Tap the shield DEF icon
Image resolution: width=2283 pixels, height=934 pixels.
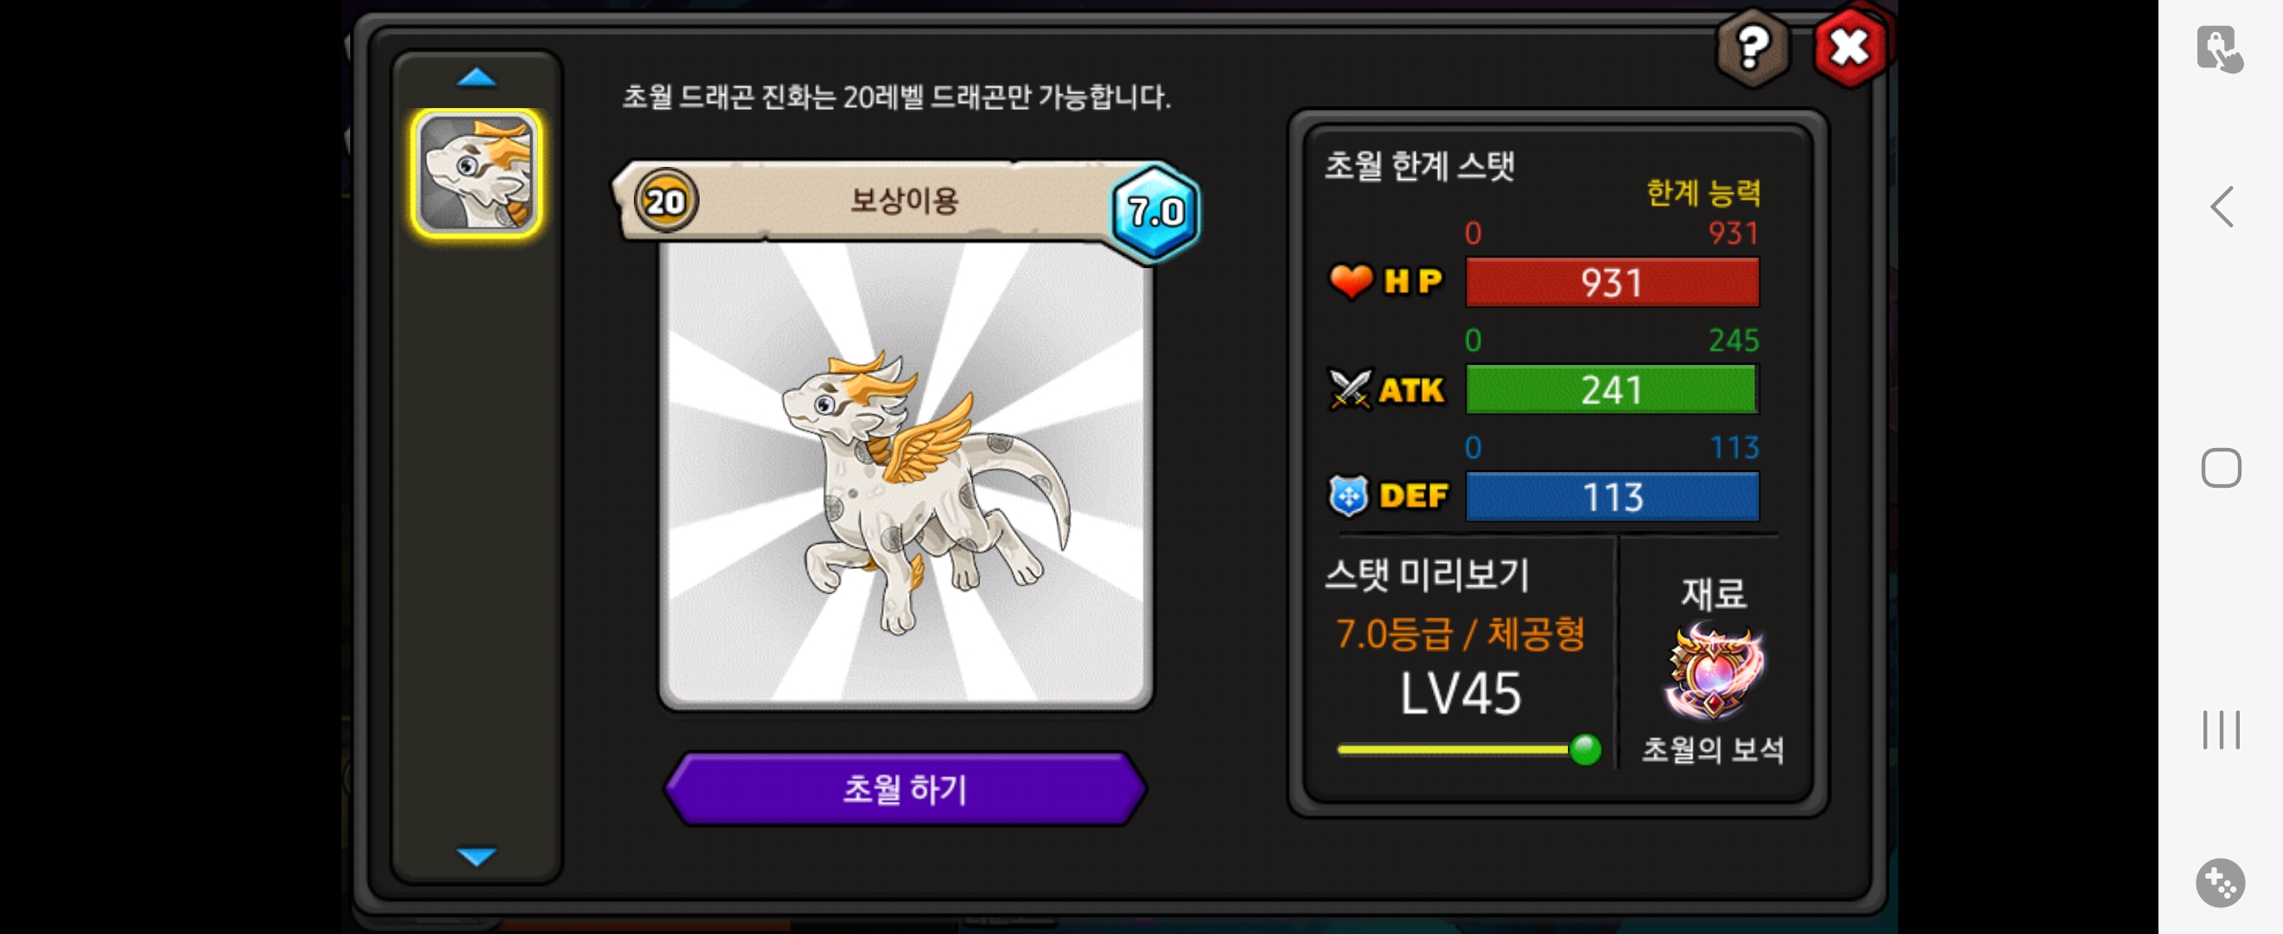(1349, 496)
